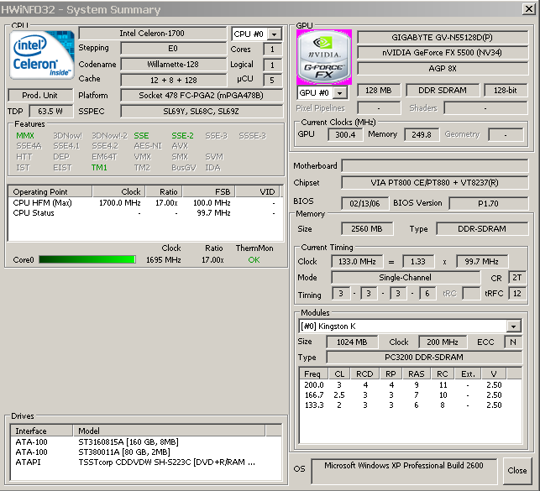The height and width of the screenshot is (491, 540).
Task: Click the BIOS Version P1.70 field
Action: (x=488, y=203)
